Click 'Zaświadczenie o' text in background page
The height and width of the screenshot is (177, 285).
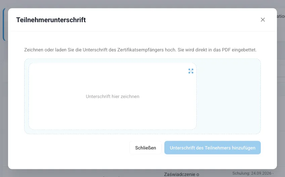181,174
